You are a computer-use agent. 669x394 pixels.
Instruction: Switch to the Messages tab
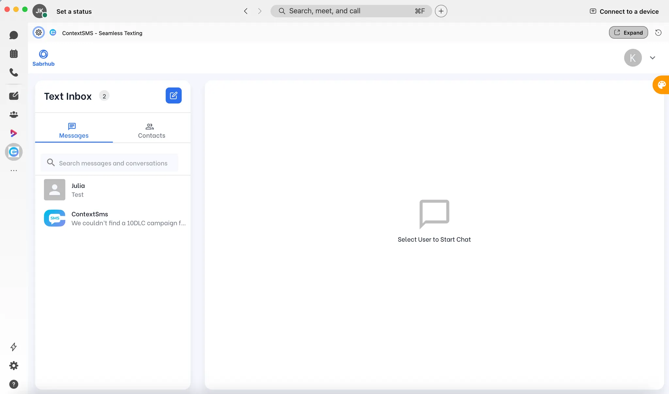(x=74, y=130)
